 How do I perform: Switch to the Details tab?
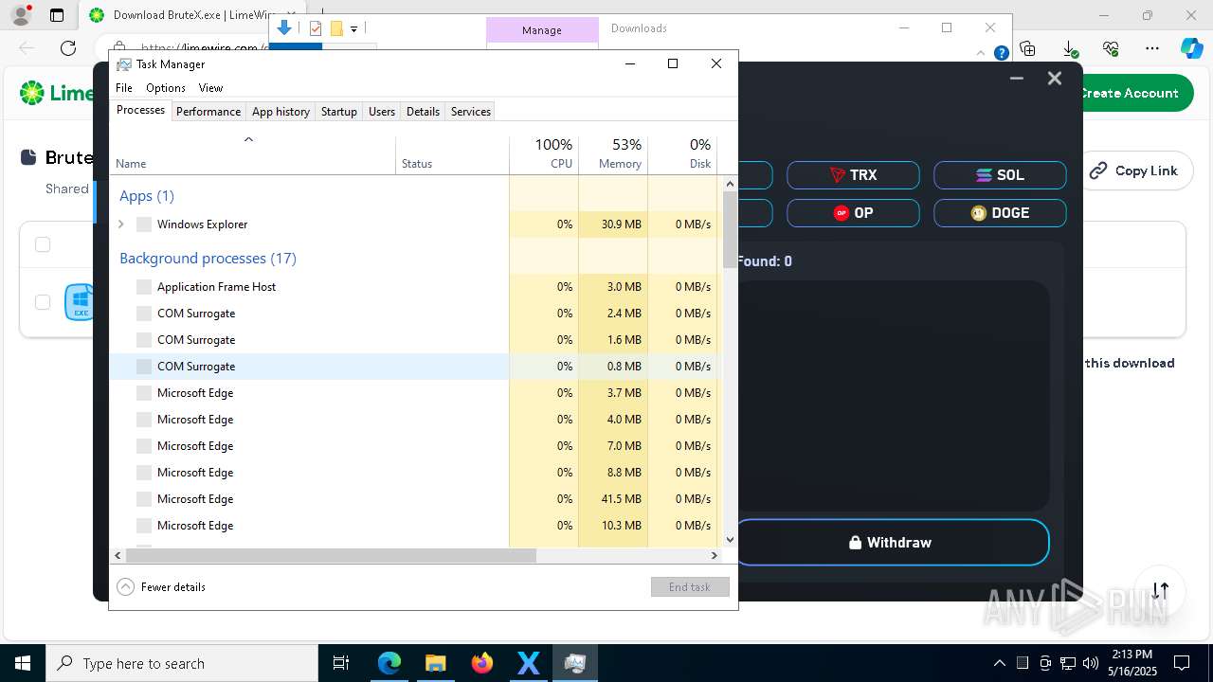click(x=423, y=112)
